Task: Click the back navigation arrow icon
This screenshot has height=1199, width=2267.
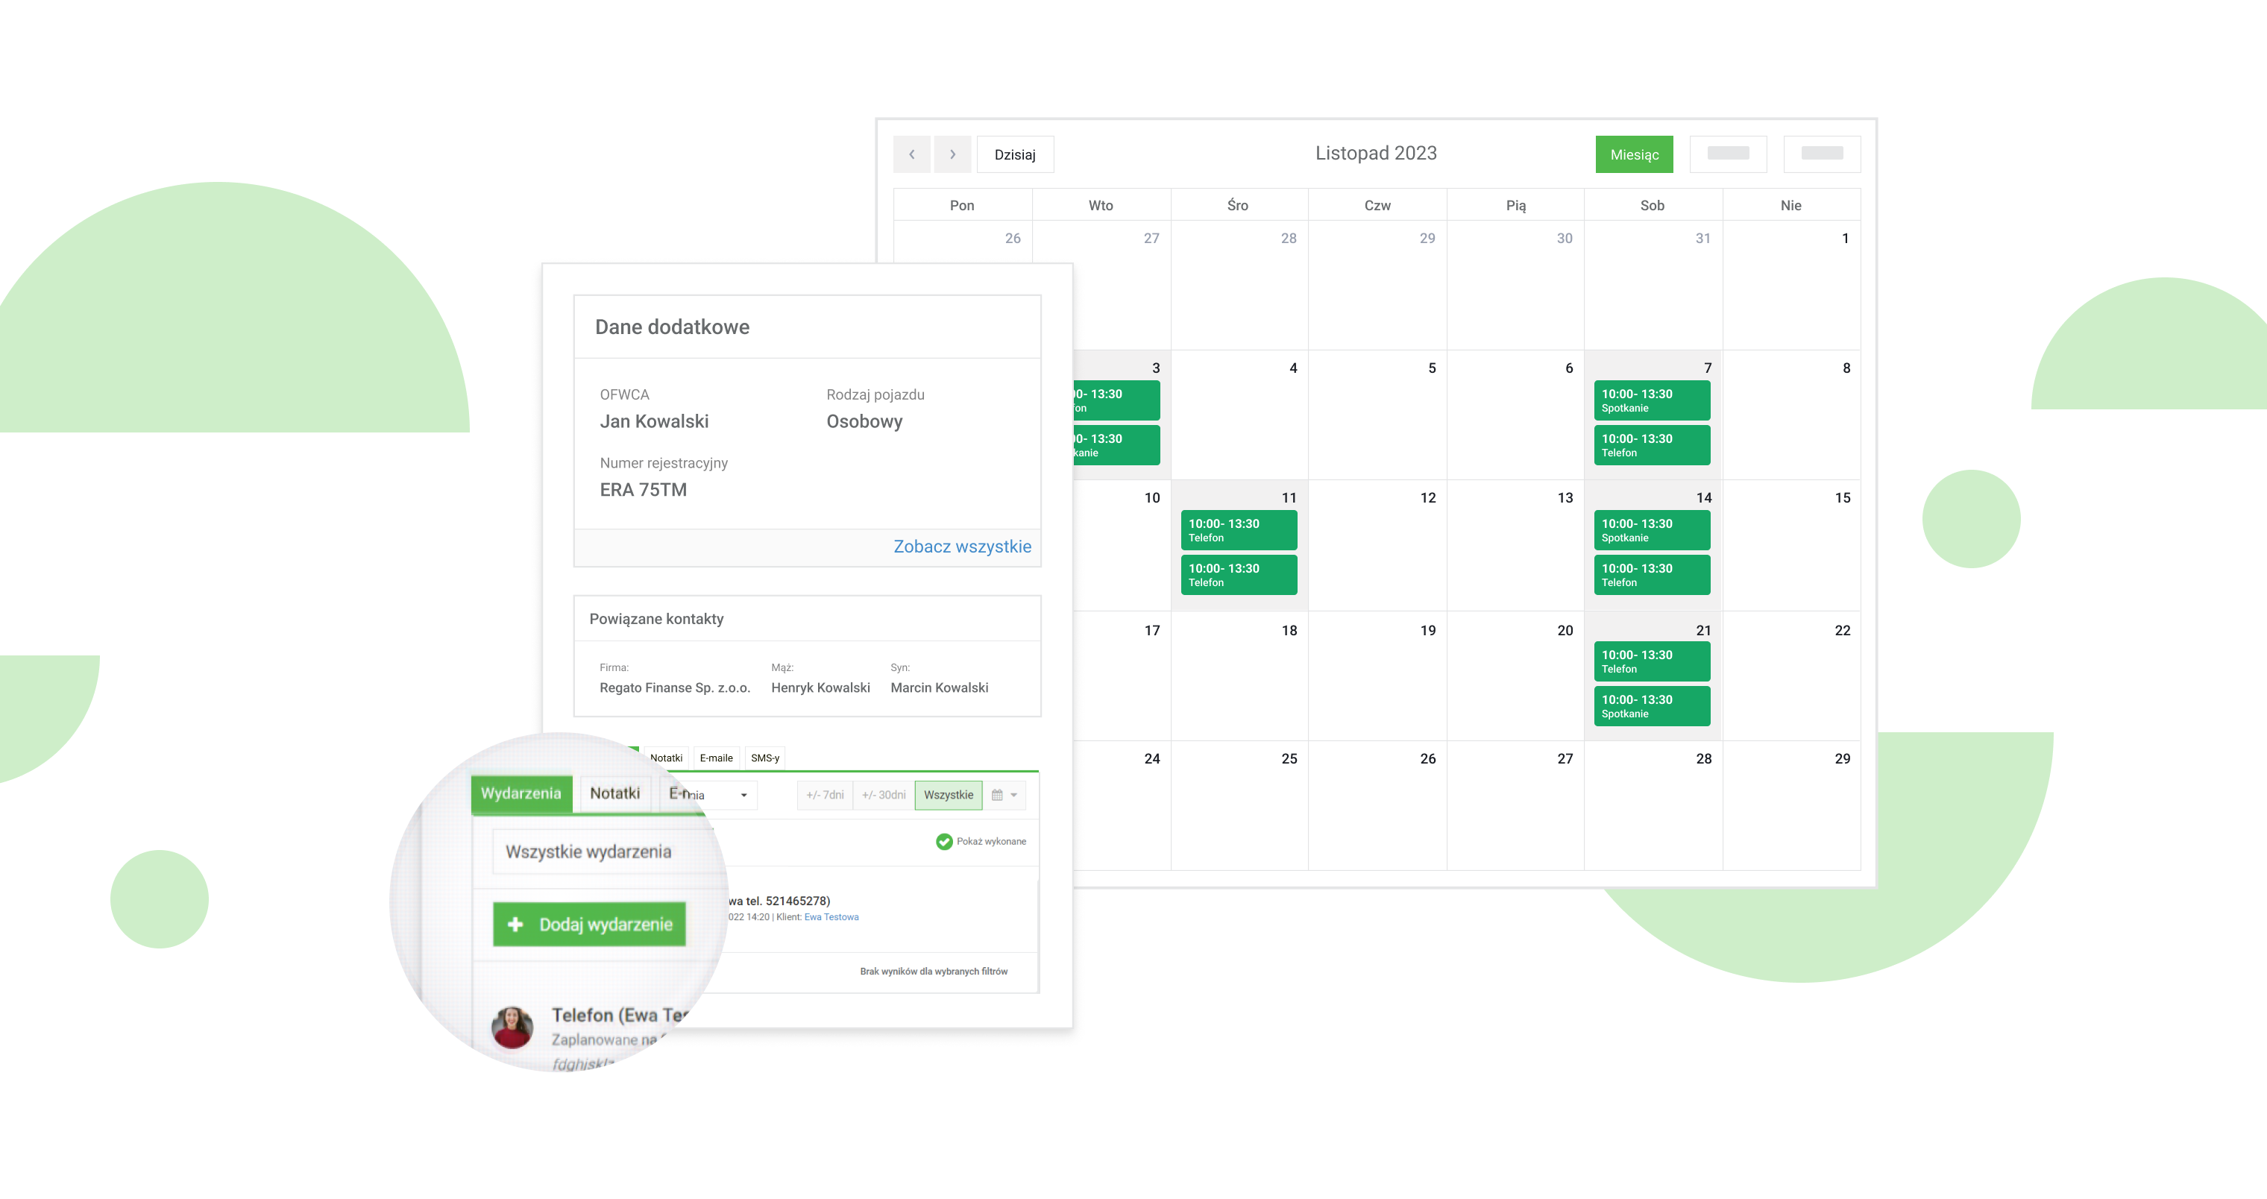Action: [911, 153]
